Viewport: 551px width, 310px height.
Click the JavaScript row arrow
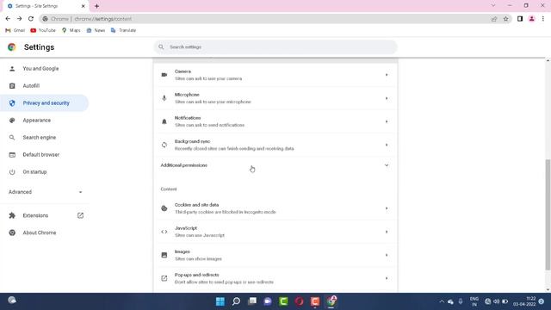pos(387,232)
